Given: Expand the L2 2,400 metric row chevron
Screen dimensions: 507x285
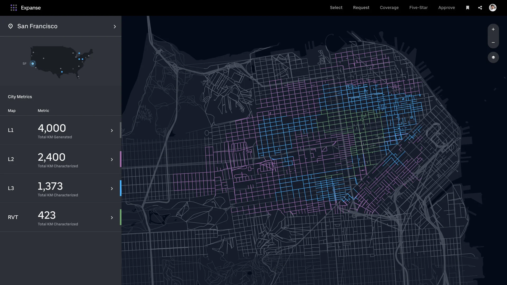Looking at the screenshot, I should [x=112, y=160].
